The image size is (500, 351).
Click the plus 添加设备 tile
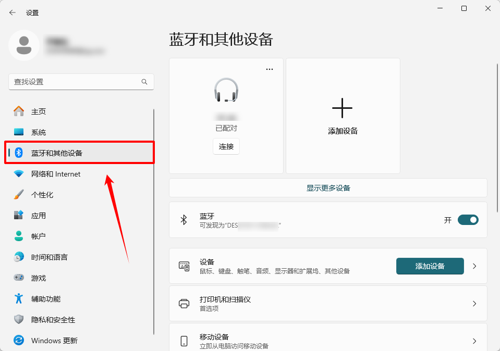coord(343,116)
